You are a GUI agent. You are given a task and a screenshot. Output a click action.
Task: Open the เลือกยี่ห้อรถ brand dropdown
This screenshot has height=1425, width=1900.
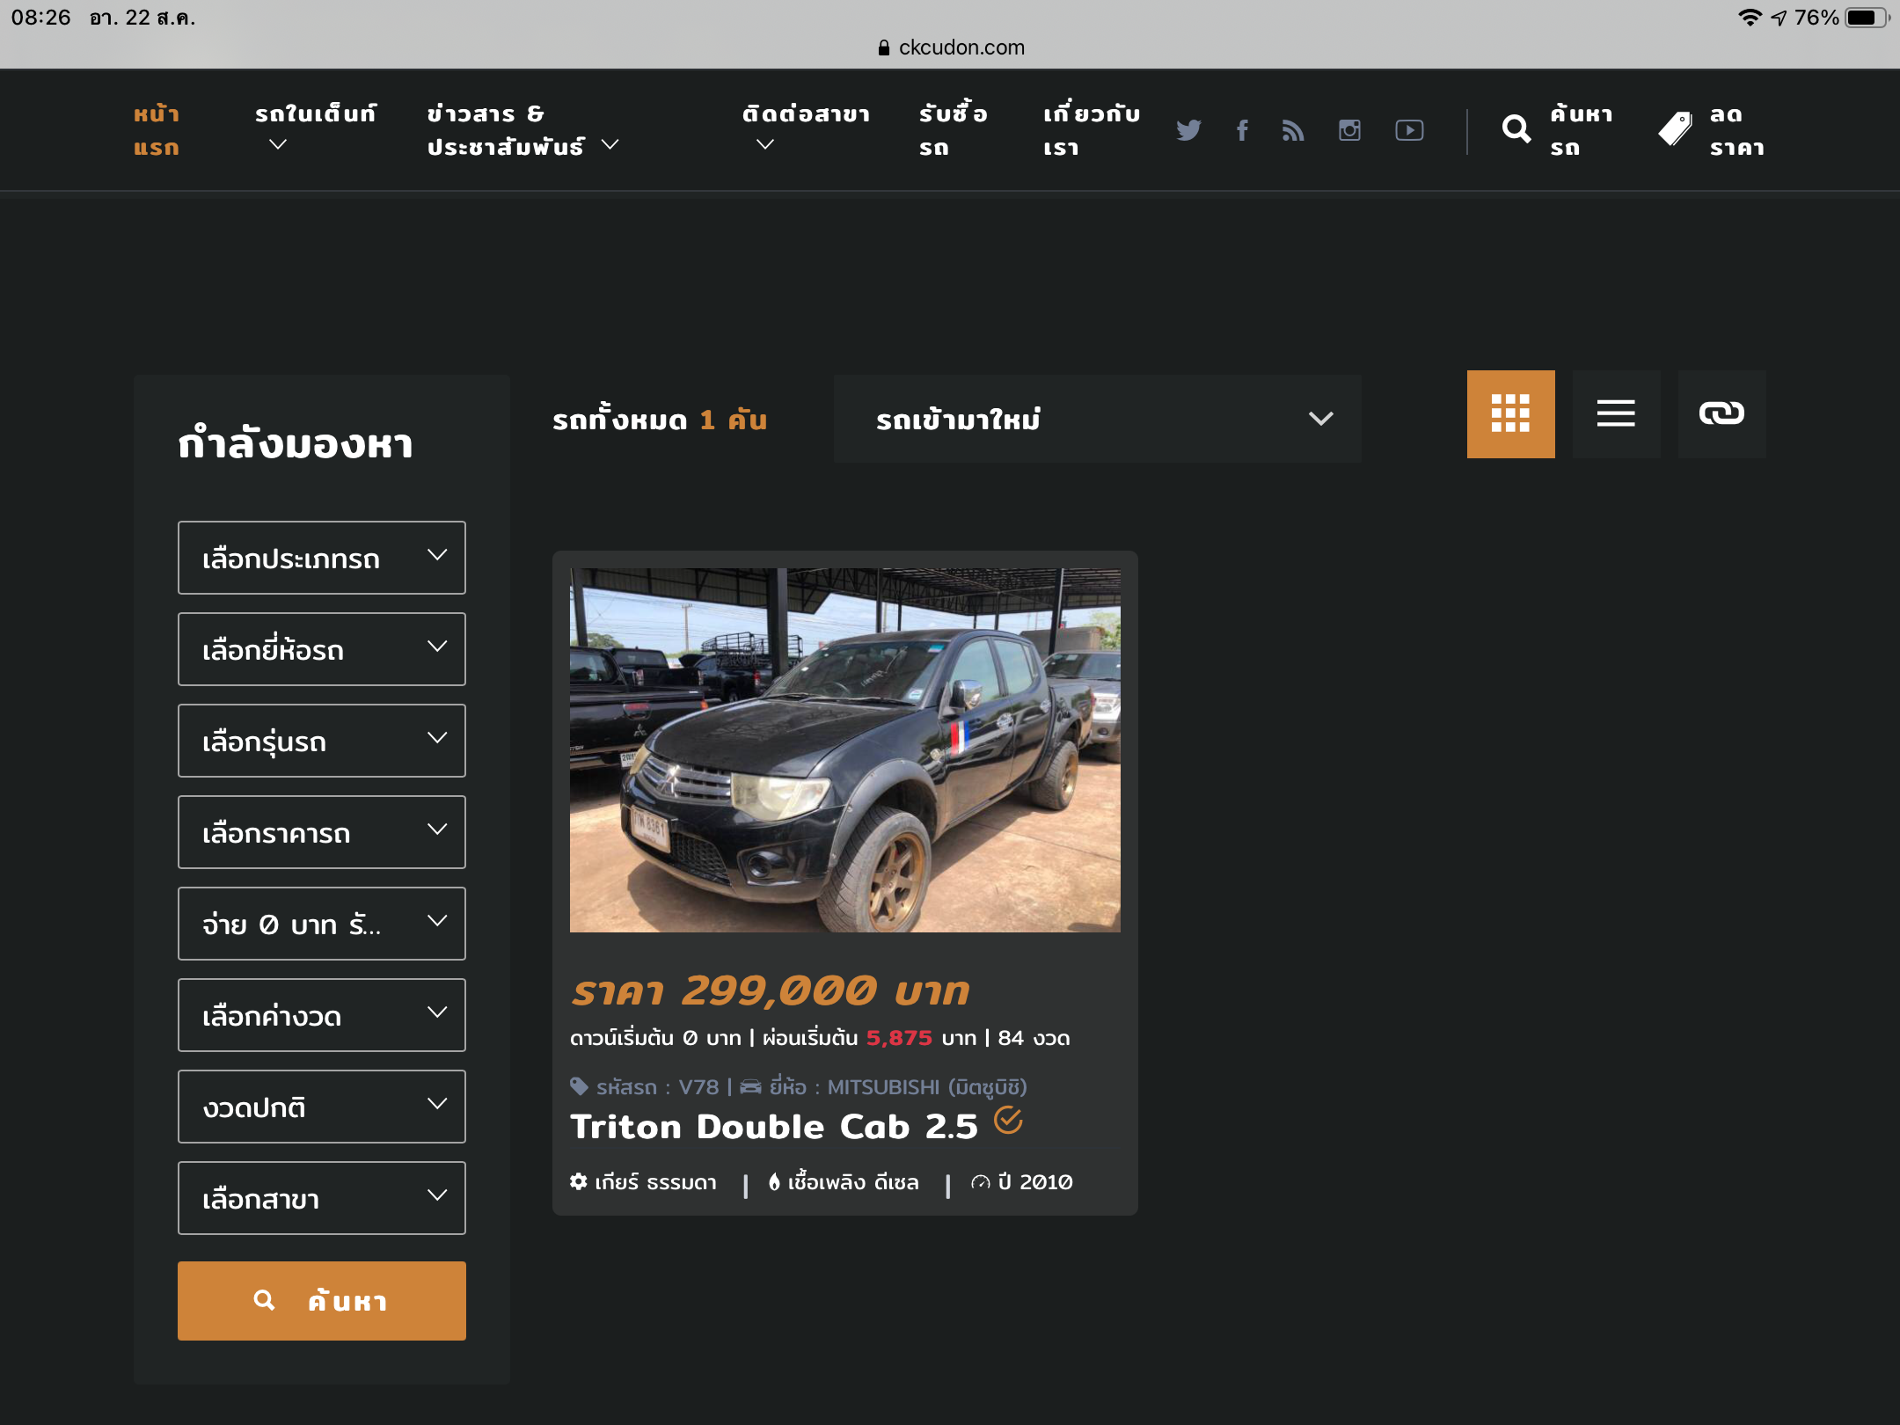click(321, 649)
